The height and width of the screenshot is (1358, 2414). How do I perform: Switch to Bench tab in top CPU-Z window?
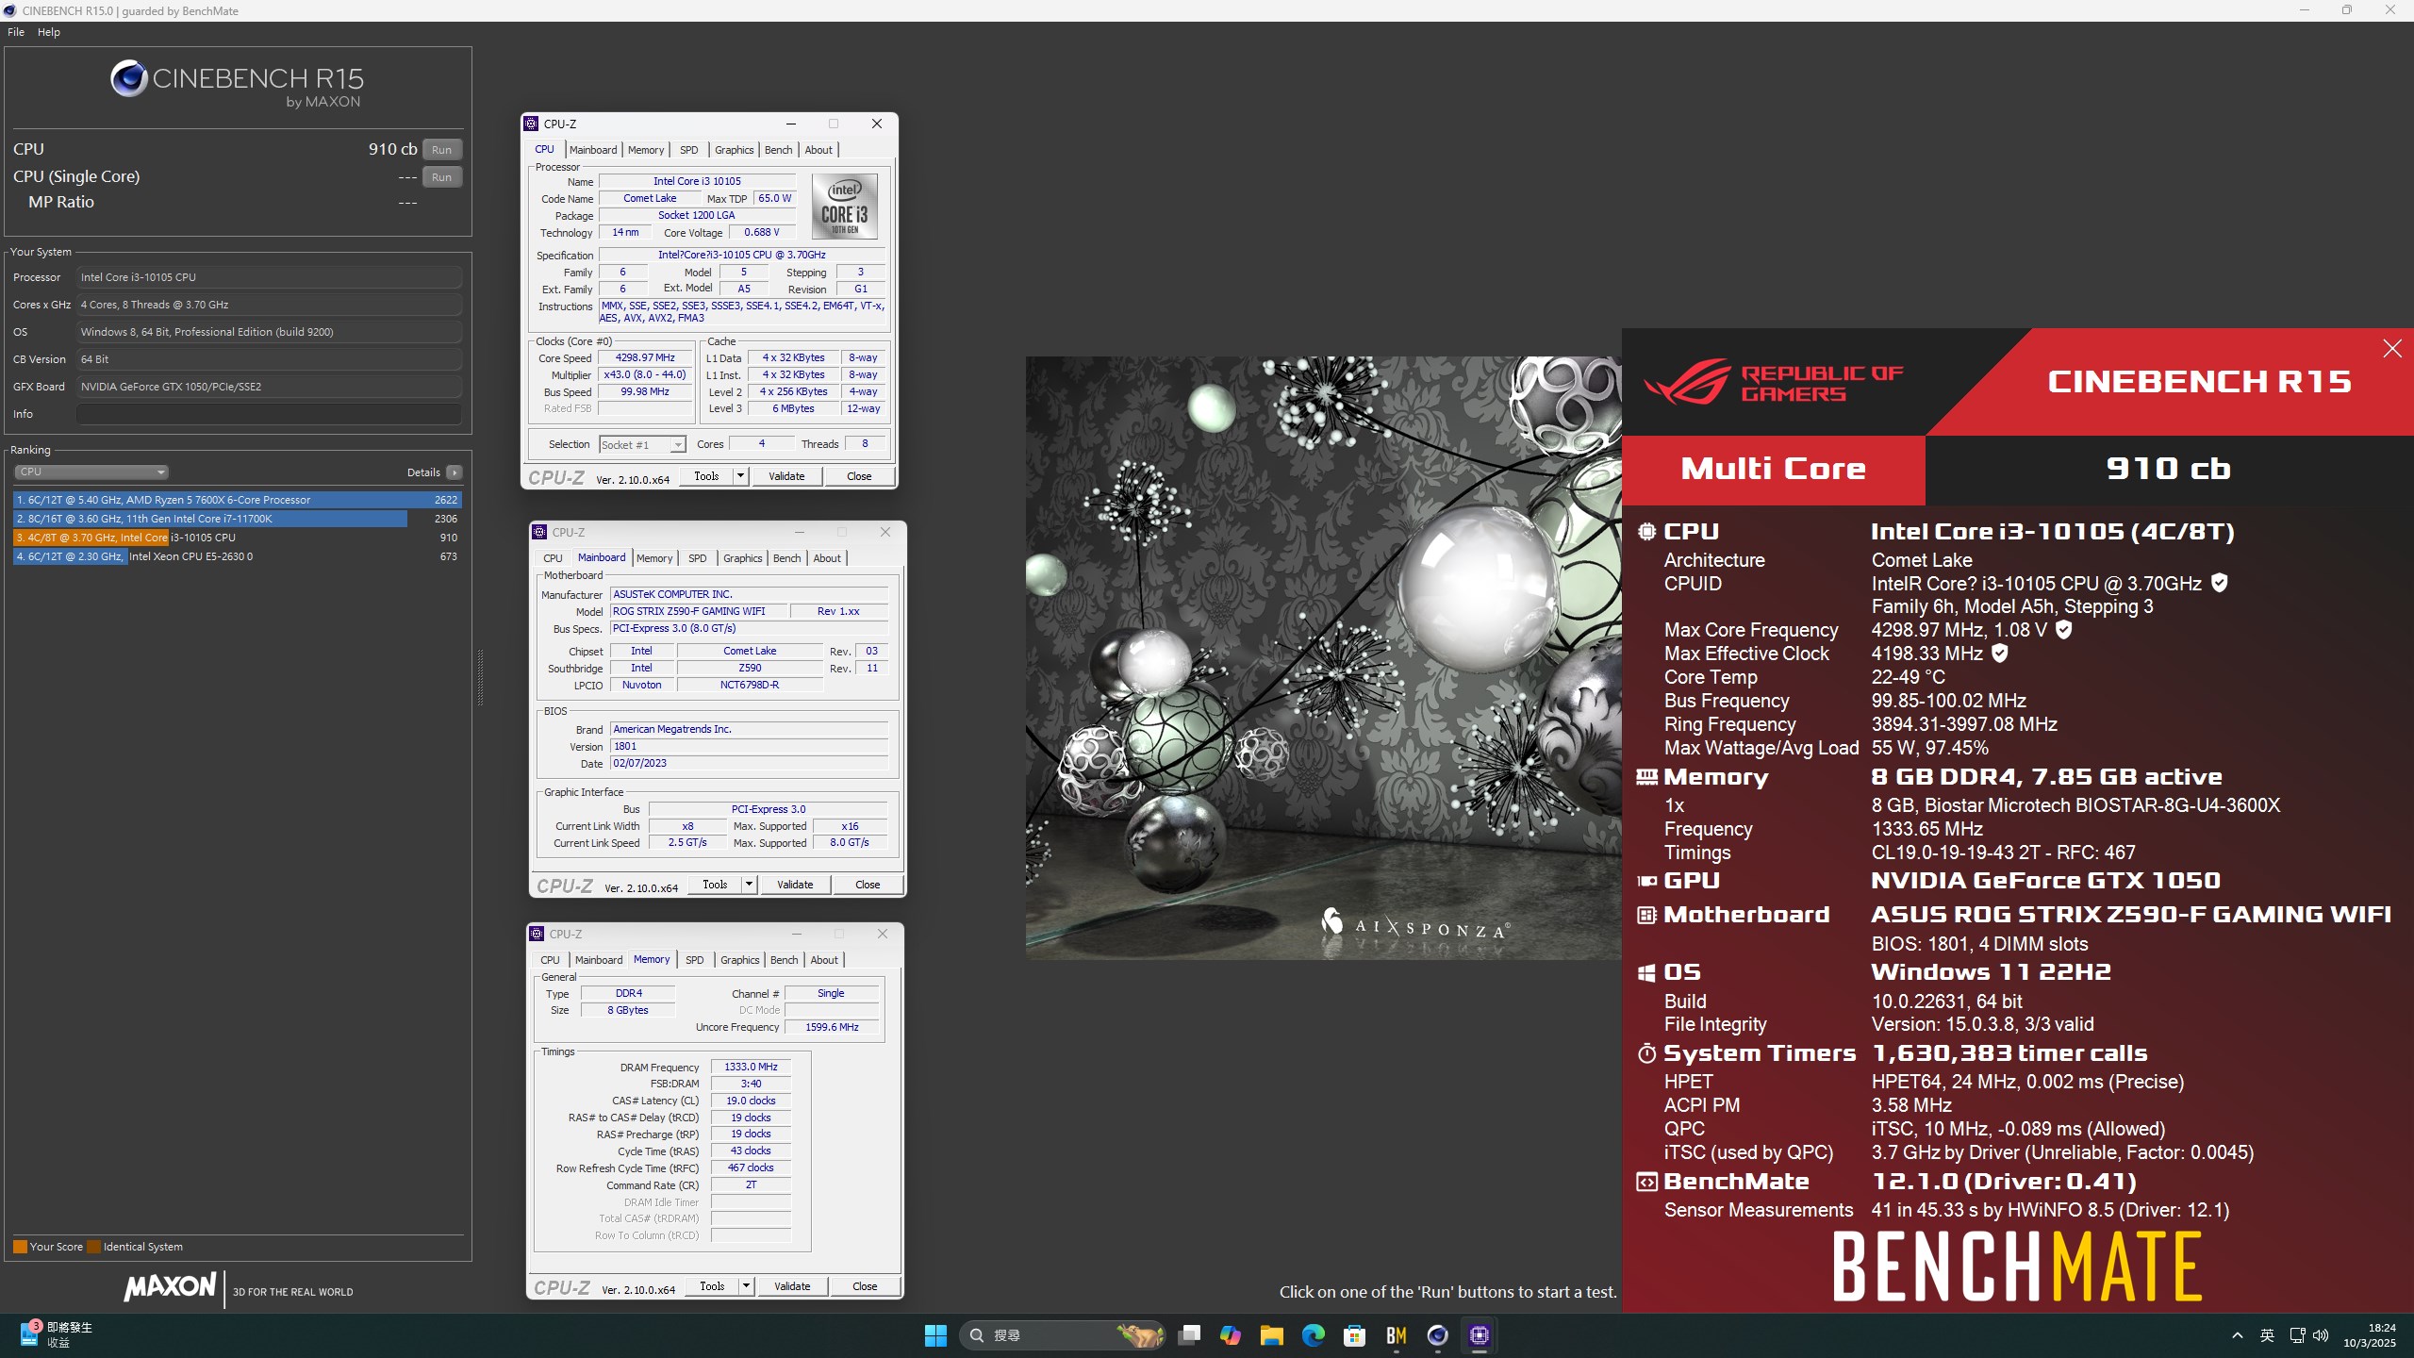pyautogui.click(x=778, y=150)
